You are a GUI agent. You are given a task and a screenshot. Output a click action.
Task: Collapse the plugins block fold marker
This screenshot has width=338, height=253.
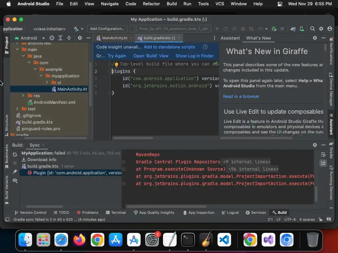click(x=110, y=71)
